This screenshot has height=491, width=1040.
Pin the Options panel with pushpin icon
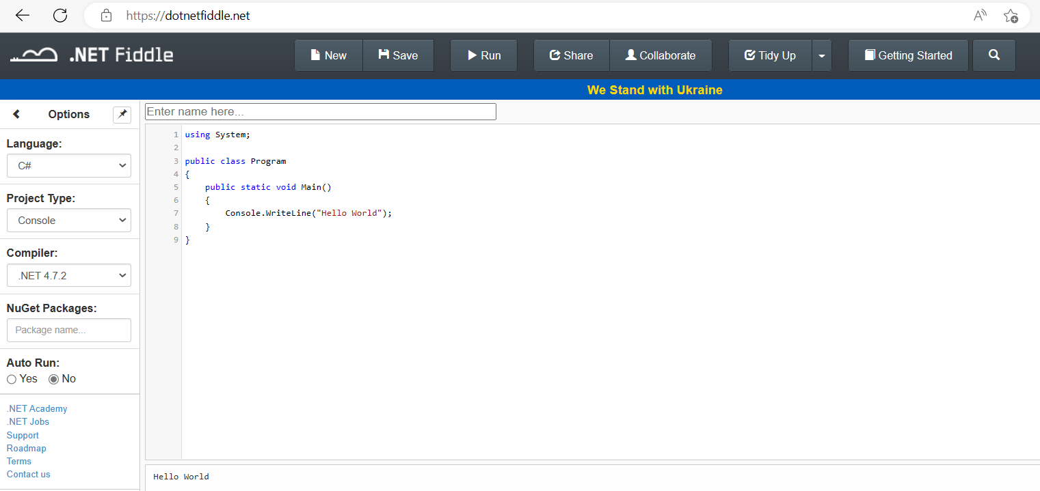122,114
